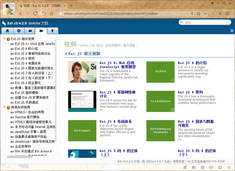The height and width of the screenshot is (171, 235).
Task: Click the 使用条款 footer link
Action: [179, 161]
